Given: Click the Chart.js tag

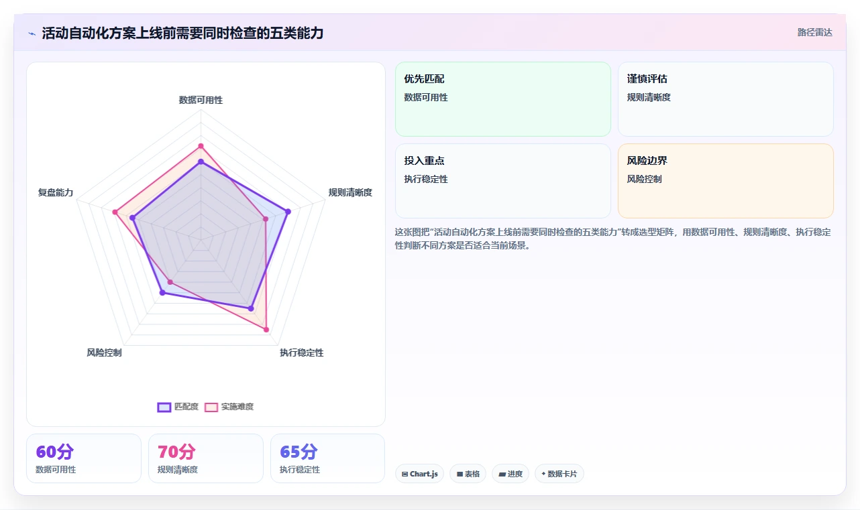Looking at the screenshot, I should tap(419, 474).
